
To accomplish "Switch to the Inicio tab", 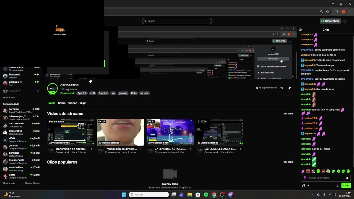I will [x=52, y=103].
